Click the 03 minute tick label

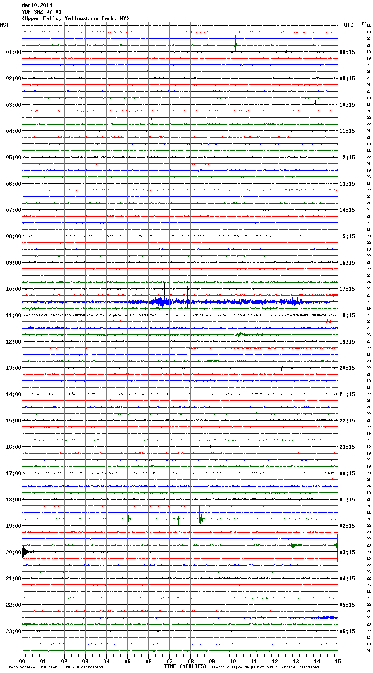tap(86, 661)
